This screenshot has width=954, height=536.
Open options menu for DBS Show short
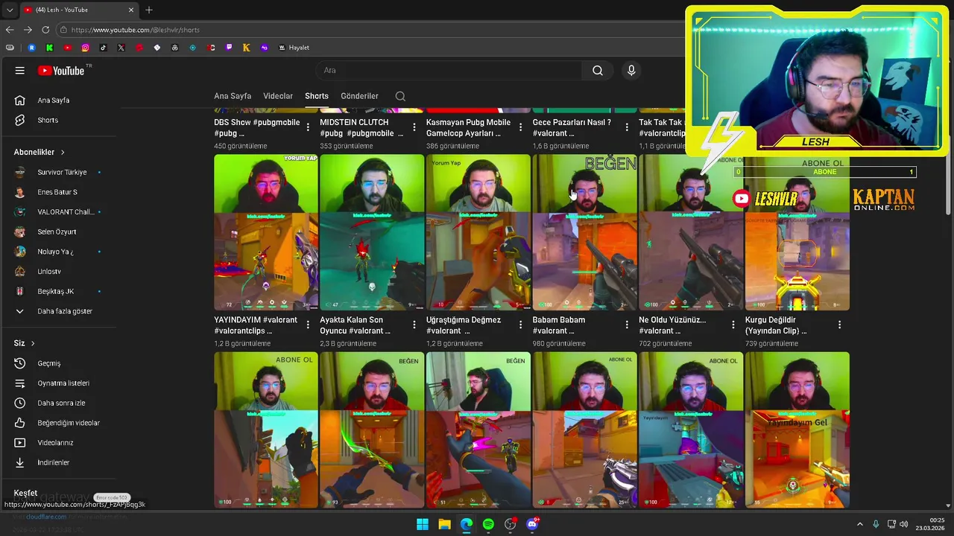(308, 127)
